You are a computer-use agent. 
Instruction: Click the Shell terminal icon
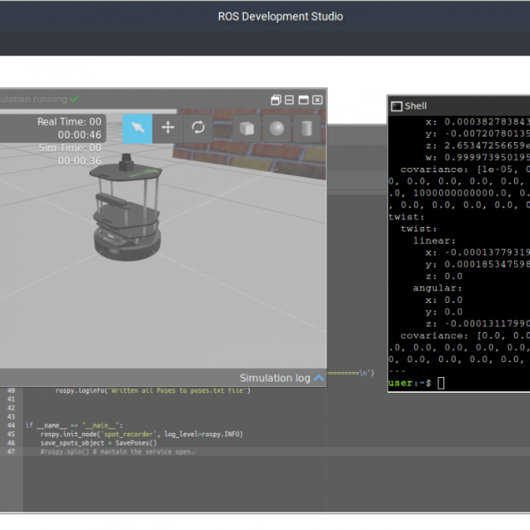397,106
